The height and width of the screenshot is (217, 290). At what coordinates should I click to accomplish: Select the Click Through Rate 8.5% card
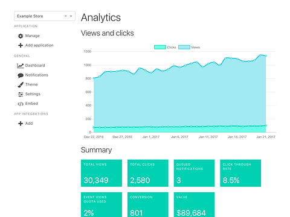tap(240, 173)
